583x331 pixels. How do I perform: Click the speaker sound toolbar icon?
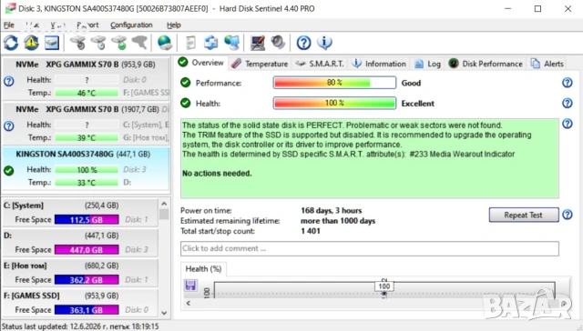click(278, 43)
